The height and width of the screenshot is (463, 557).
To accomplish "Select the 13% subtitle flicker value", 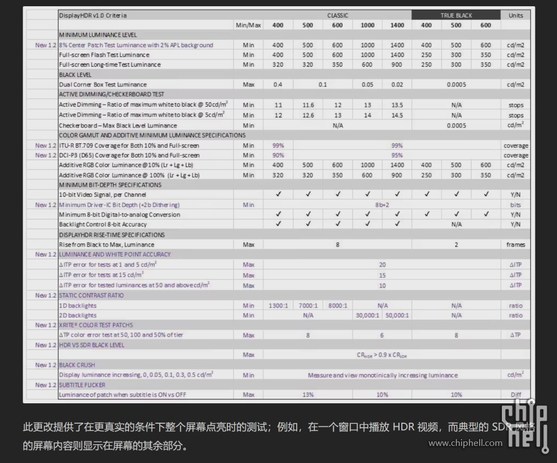I will 308,395.
